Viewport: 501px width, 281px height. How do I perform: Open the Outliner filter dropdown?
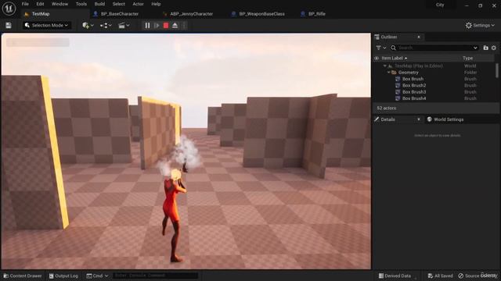pyautogui.click(x=381, y=48)
